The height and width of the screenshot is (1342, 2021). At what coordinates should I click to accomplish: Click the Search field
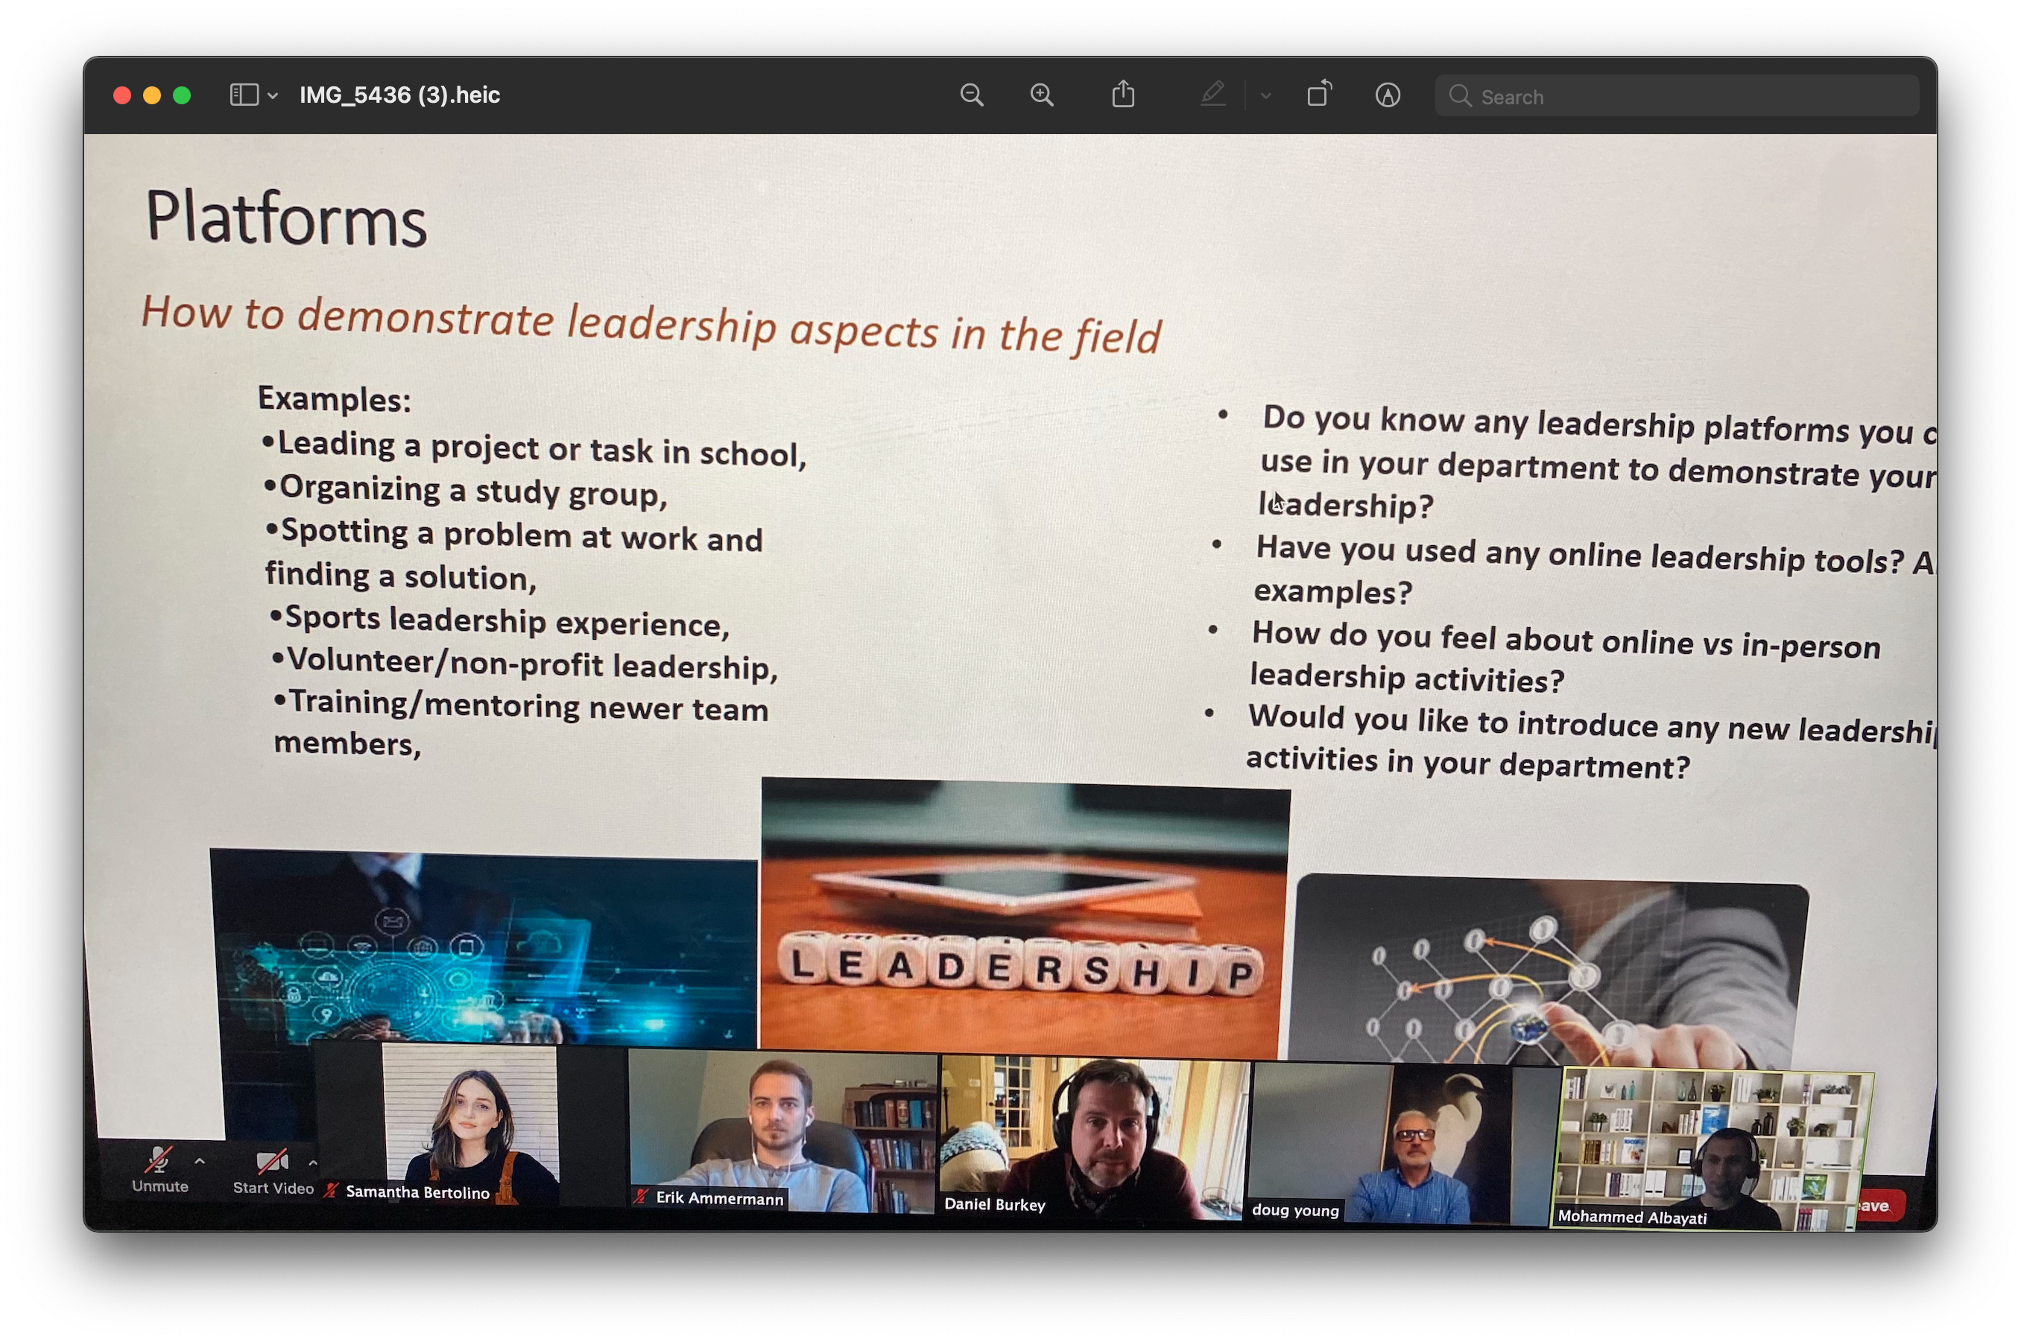point(1677,96)
